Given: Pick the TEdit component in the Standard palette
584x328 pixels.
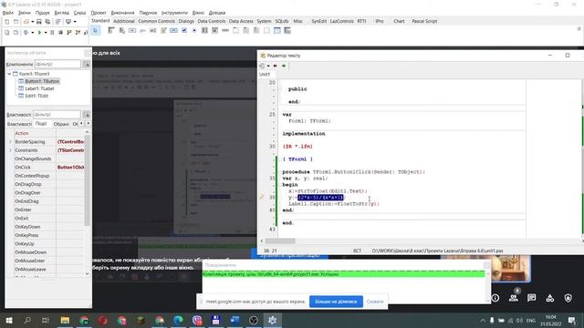Looking at the screenshot, I should click(x=153, y=30).
